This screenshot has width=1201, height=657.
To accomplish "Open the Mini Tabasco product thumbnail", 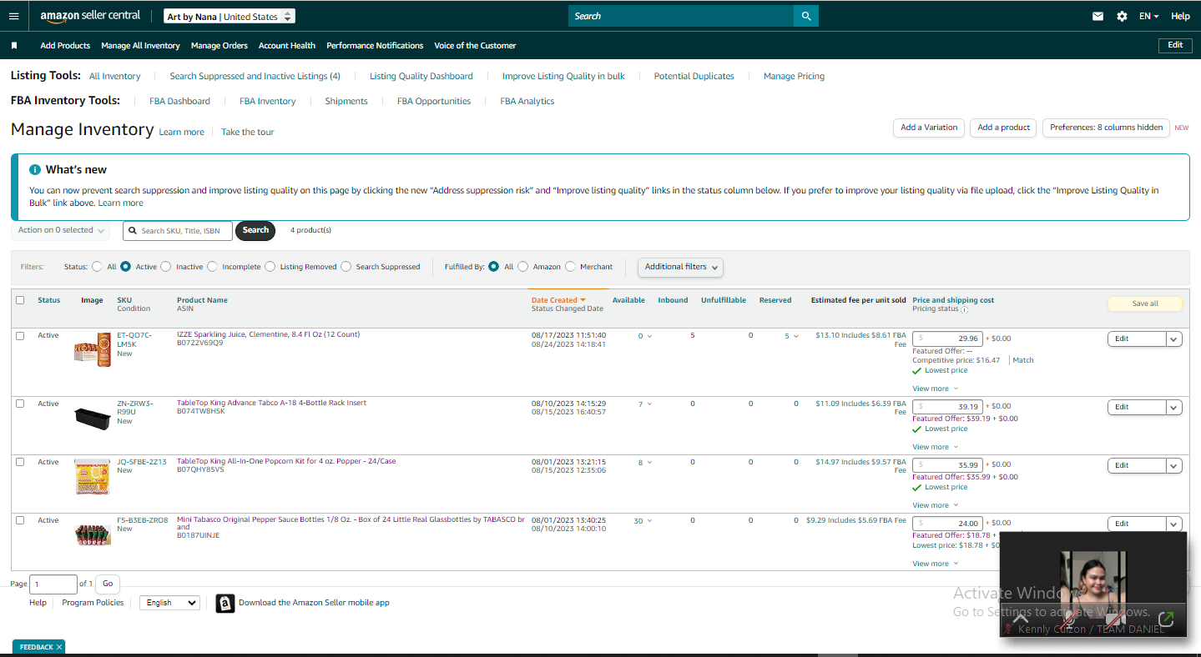I will click(x=92, y=534).
